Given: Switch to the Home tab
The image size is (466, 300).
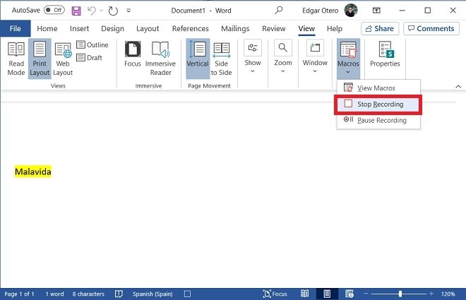Looking at the screenshot, I should pyautogui.click(x=47, y=28).
